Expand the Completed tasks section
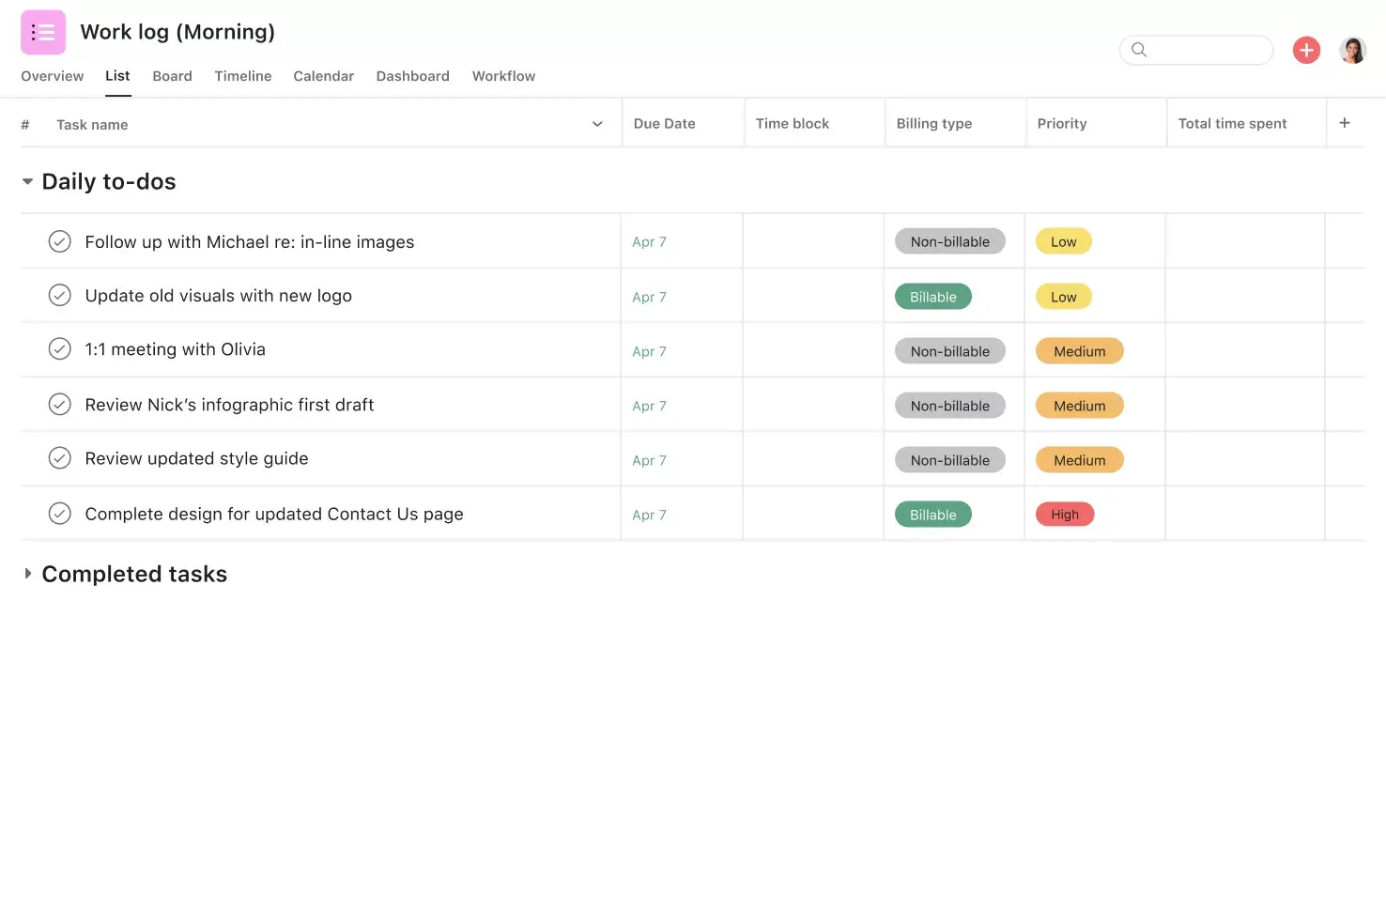 [28, 573]
